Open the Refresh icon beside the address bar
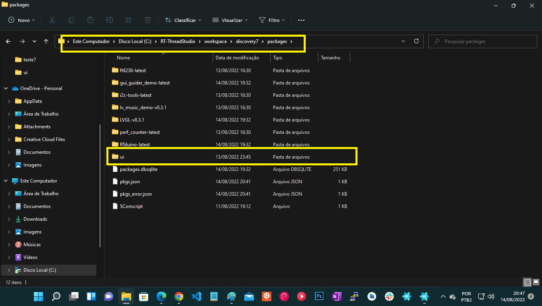The width and height of the screenshot is (542, 306). [x=416, y=41]
